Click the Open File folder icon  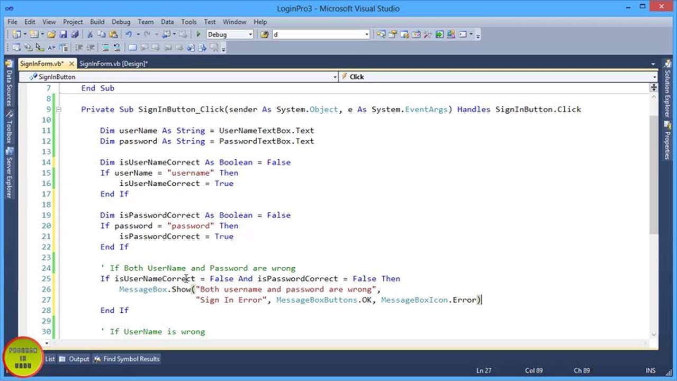point(51,34)
